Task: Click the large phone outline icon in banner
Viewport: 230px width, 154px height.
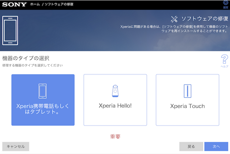Action: coord(10,30)
